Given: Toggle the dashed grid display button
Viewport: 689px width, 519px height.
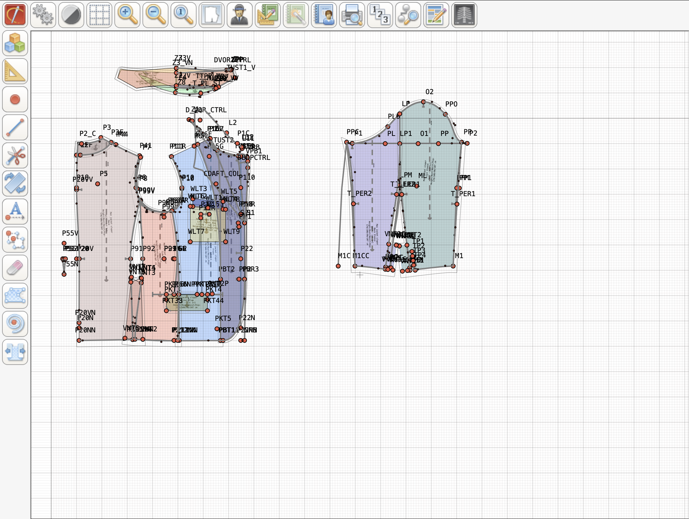Looking at the screenshot, I should tap(99, 15).
